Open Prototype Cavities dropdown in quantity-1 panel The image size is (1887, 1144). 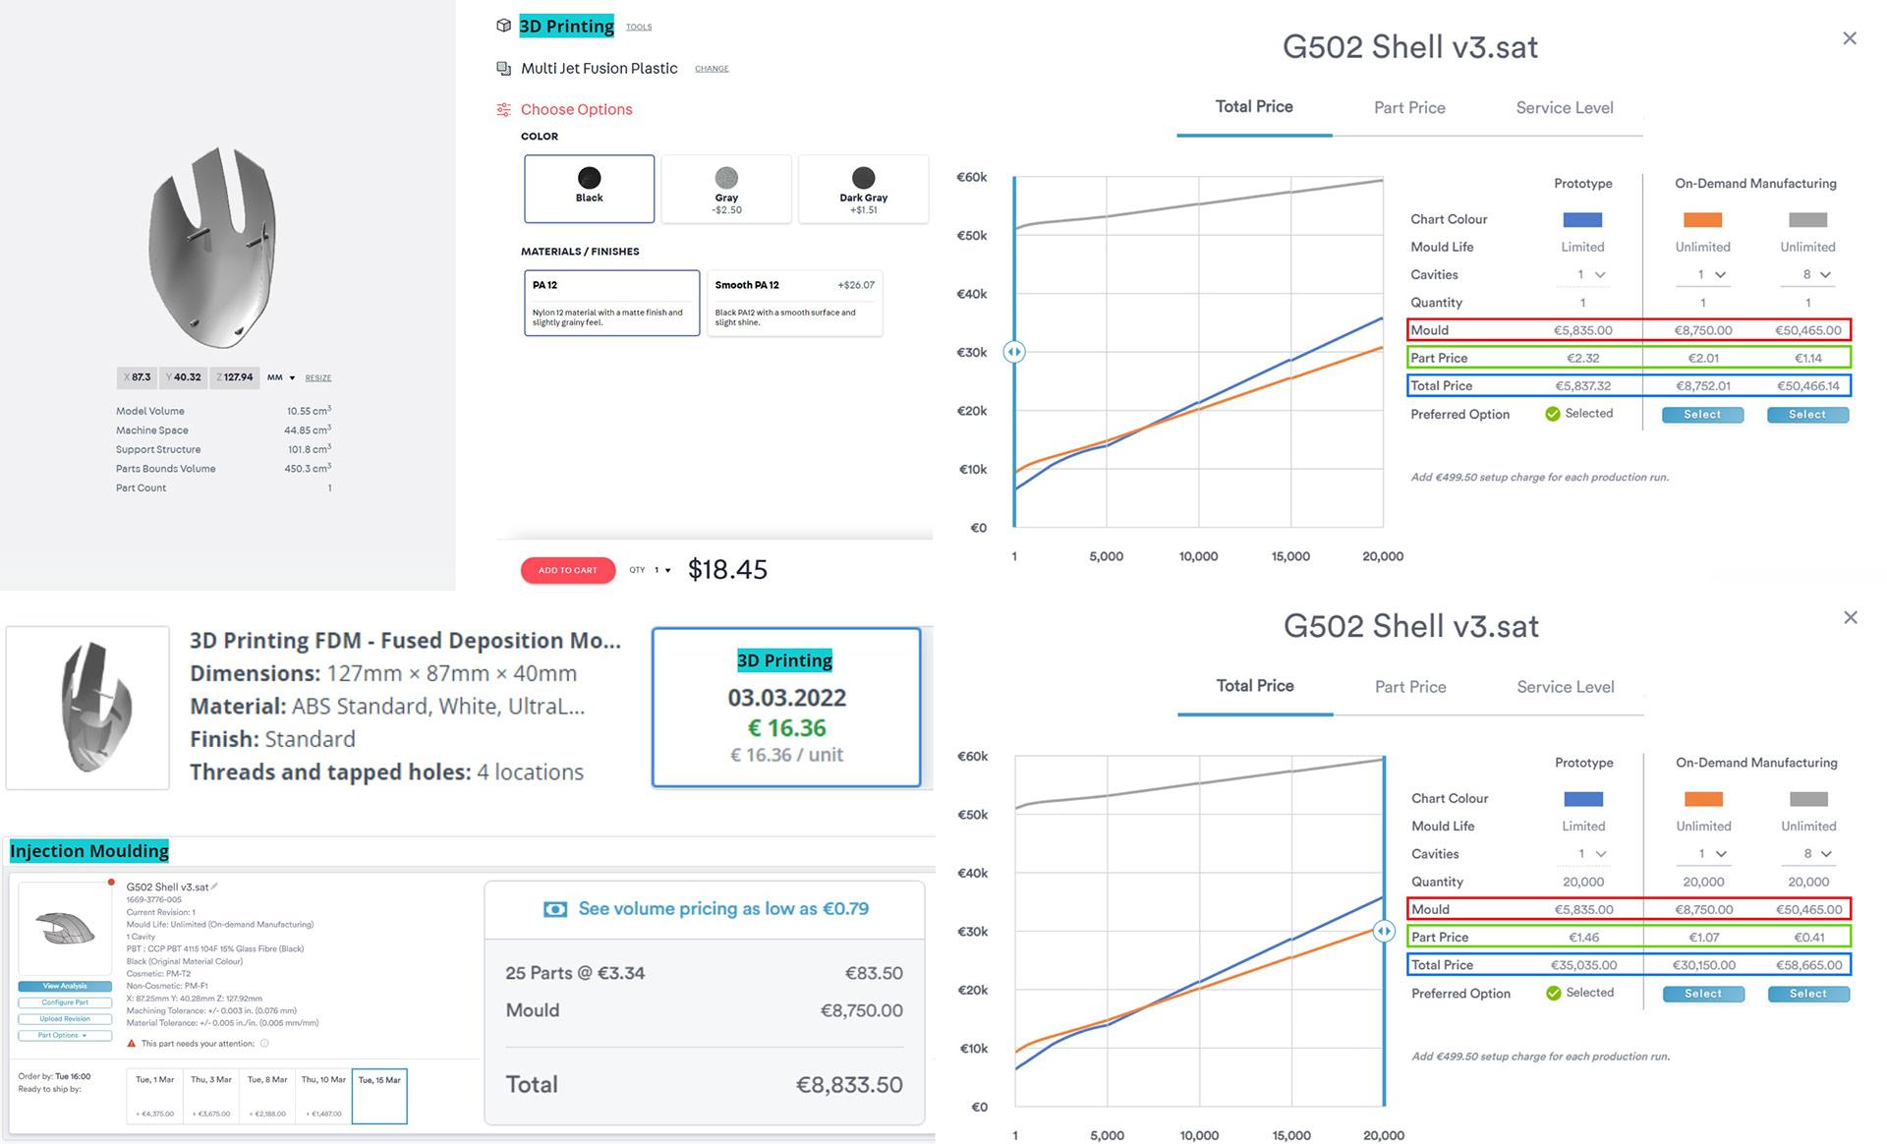1583,275
